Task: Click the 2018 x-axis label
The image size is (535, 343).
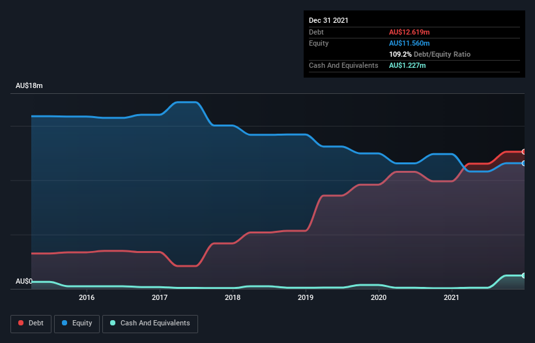Action: tap(233, 297)
